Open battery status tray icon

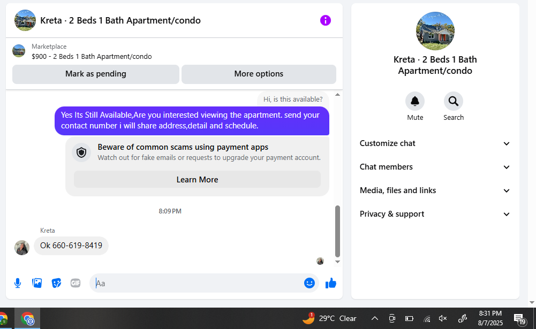pos(409,318)
